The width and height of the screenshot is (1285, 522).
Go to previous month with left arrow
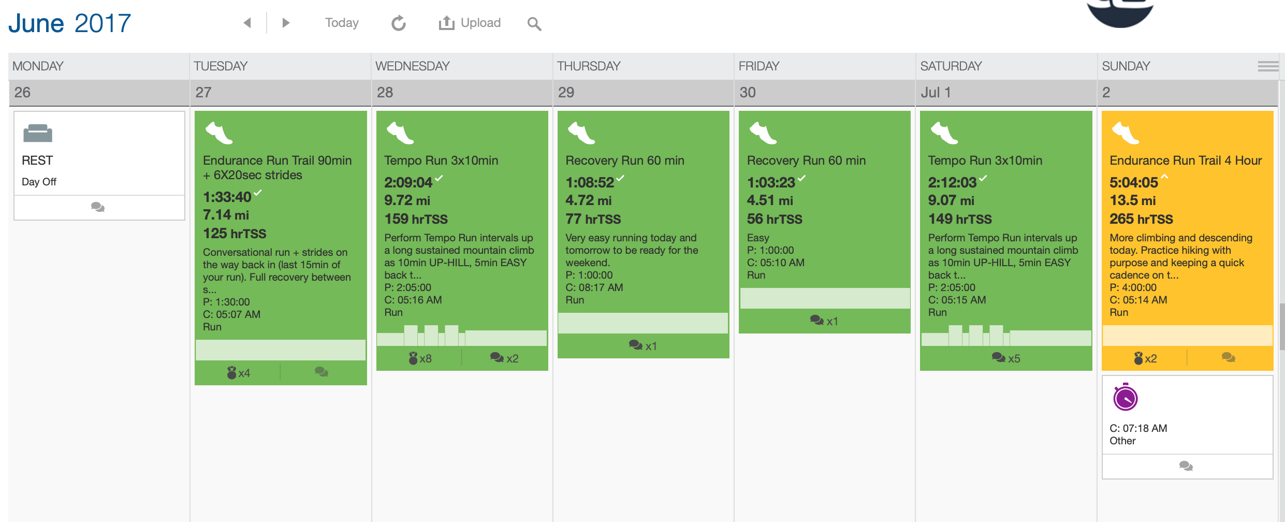pyautogui.click(x=247, y=23)
